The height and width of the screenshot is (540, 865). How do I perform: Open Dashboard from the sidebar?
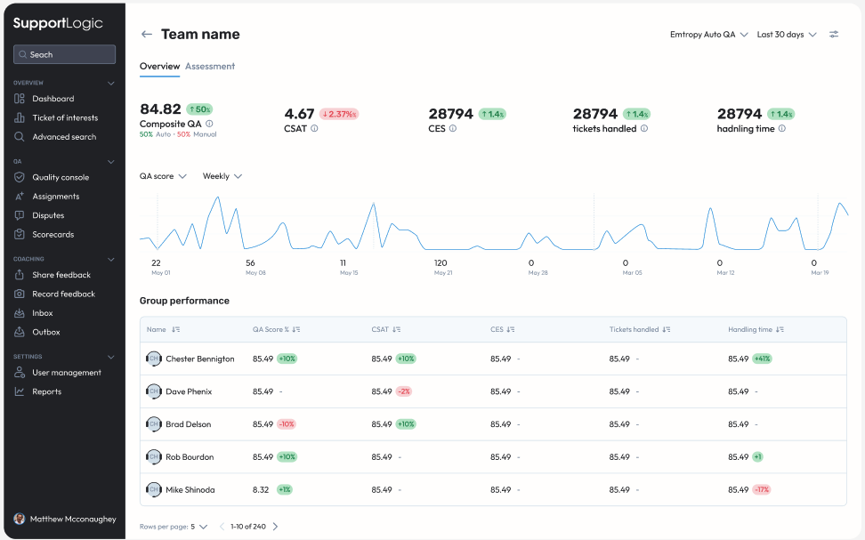click(53, 99)
